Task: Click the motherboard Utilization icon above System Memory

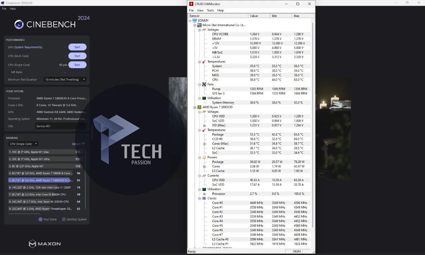Action: (204, 98)
